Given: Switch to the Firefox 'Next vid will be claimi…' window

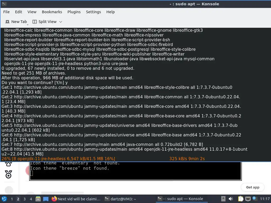Looking at the screenshot, I should 76,199.
